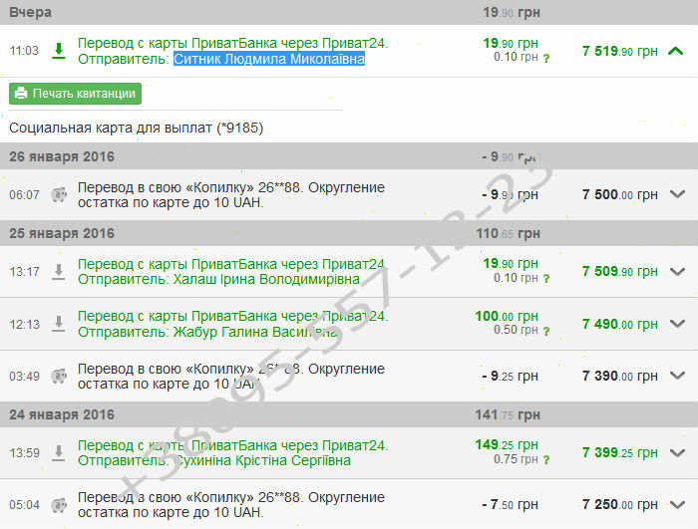Click the green incoming arrow icon at 11:03
The height and width of the screenshot is (529, 698).
(x=58, y=51)
